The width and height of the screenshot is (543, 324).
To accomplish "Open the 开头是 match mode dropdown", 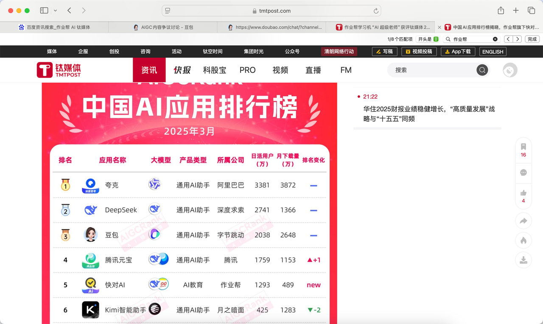I will (x=428, y=39).
